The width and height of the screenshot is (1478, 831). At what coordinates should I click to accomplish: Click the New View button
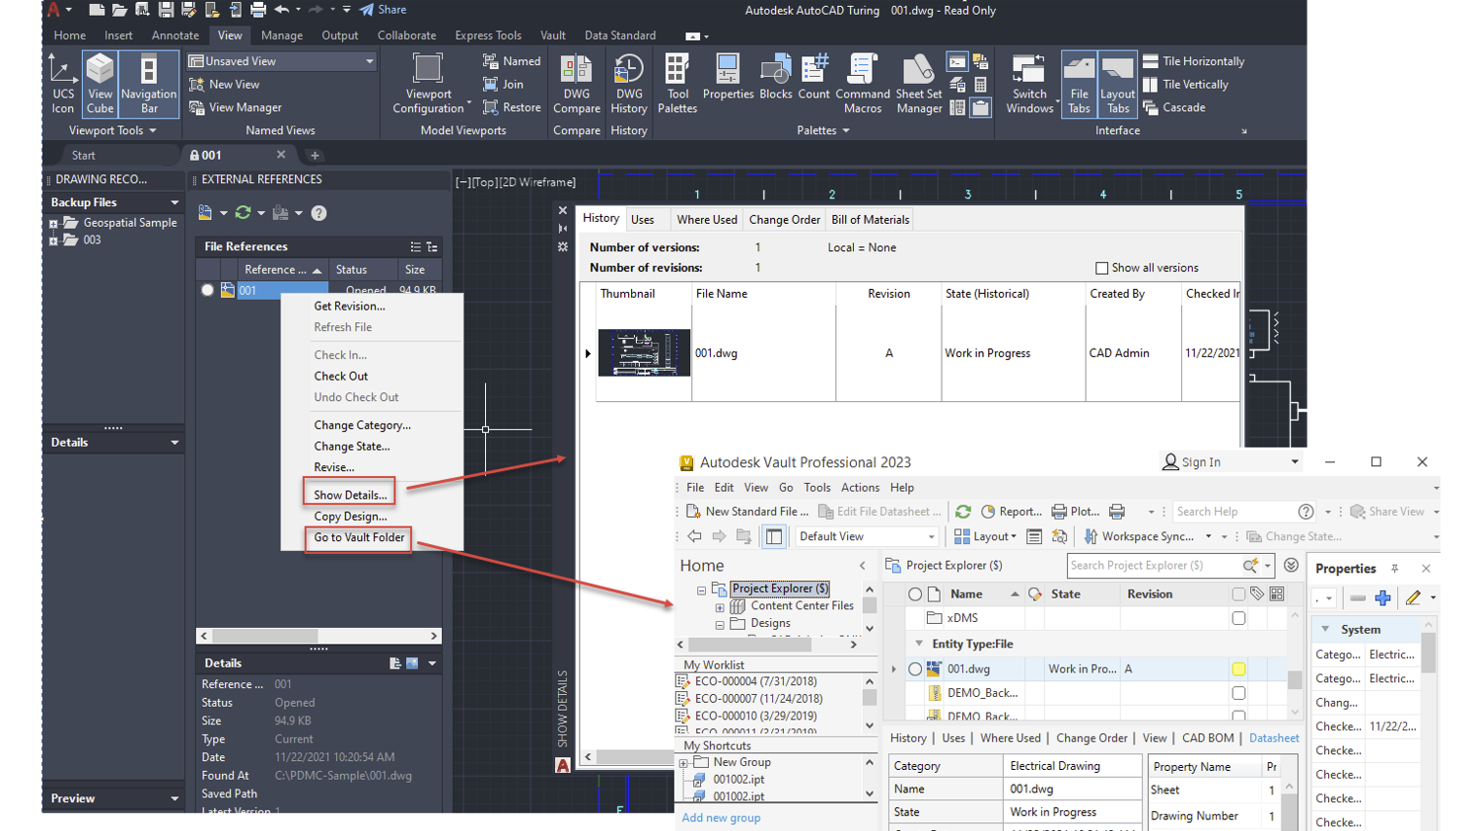pyautogui.click(x=224, y=85)
